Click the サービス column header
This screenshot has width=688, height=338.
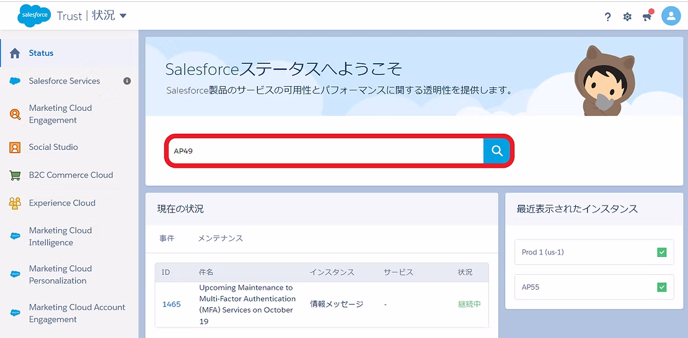point(399,272)
